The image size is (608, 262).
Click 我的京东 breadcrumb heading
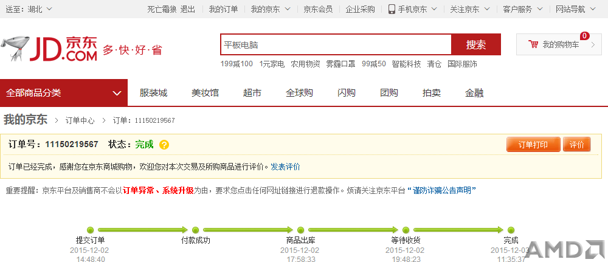26,120
